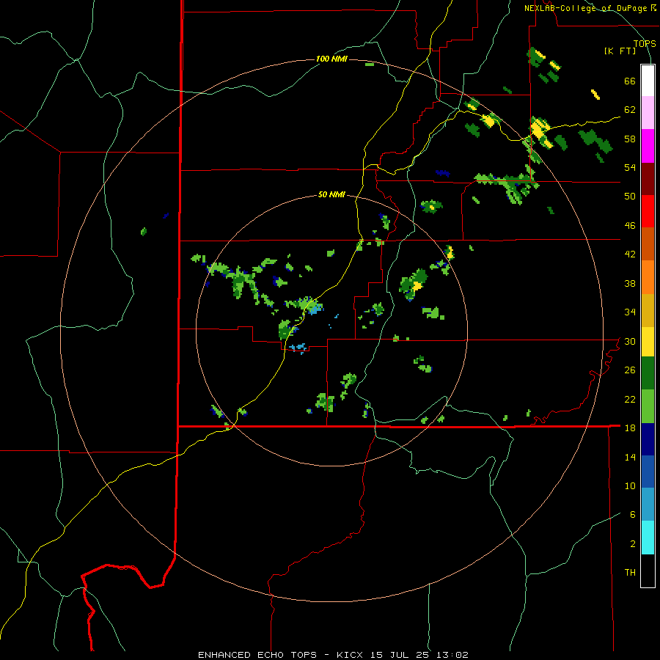Click the 66 legend value
The image size is (660, 660).
630,81
